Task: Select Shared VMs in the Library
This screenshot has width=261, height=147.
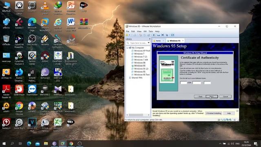Action: [135, 78]
